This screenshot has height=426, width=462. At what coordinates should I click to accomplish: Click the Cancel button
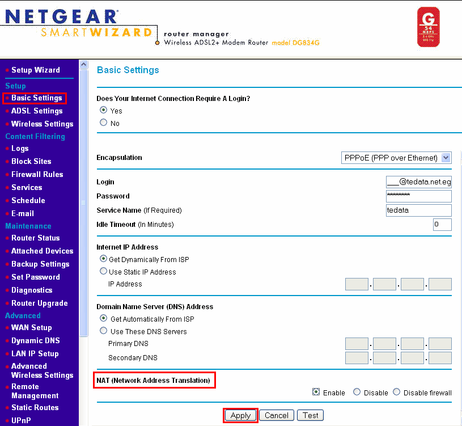(277, 415)
